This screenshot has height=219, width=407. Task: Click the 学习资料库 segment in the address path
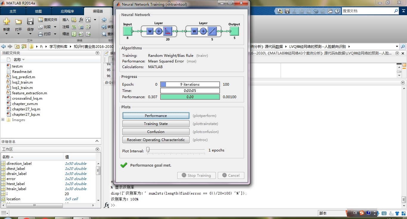click(x=58, y=46)
